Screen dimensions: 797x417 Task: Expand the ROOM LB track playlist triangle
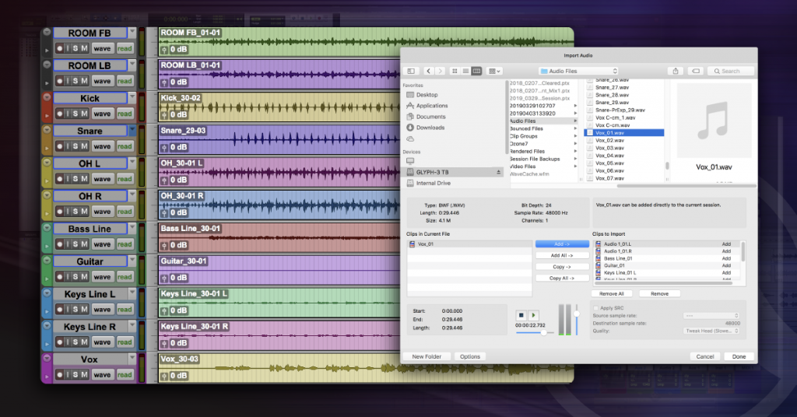click(47, 82)
